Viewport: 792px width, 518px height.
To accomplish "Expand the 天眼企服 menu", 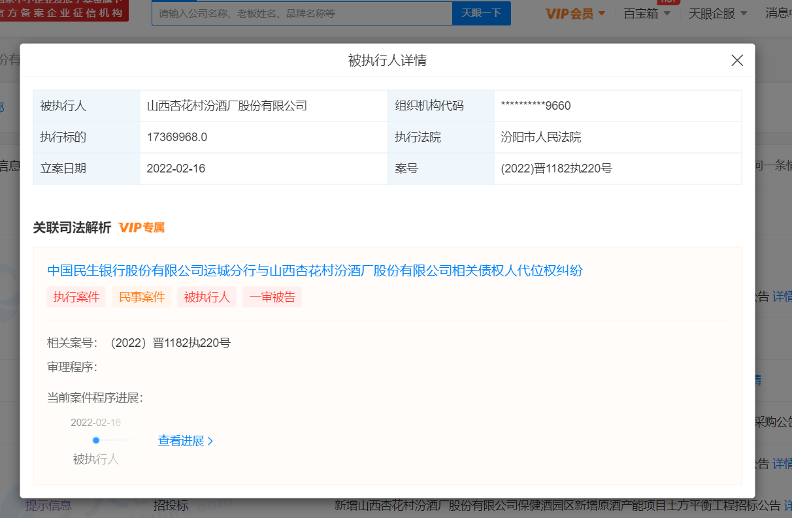I will pyautogui.click(x=716, y=13).
